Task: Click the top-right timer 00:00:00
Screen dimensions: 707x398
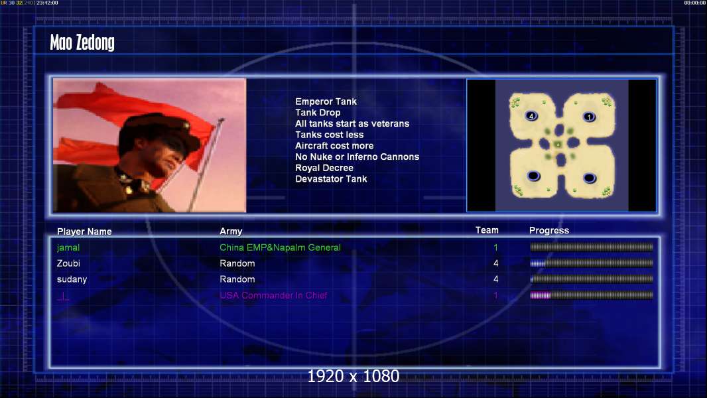Action: (695, 3)
